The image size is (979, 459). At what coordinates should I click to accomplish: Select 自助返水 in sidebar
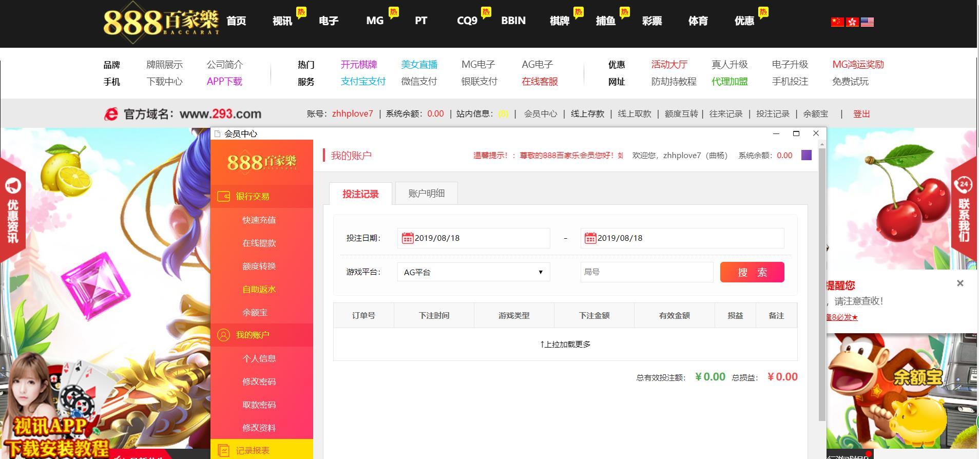pyautogui.click(x=259, y=289)
